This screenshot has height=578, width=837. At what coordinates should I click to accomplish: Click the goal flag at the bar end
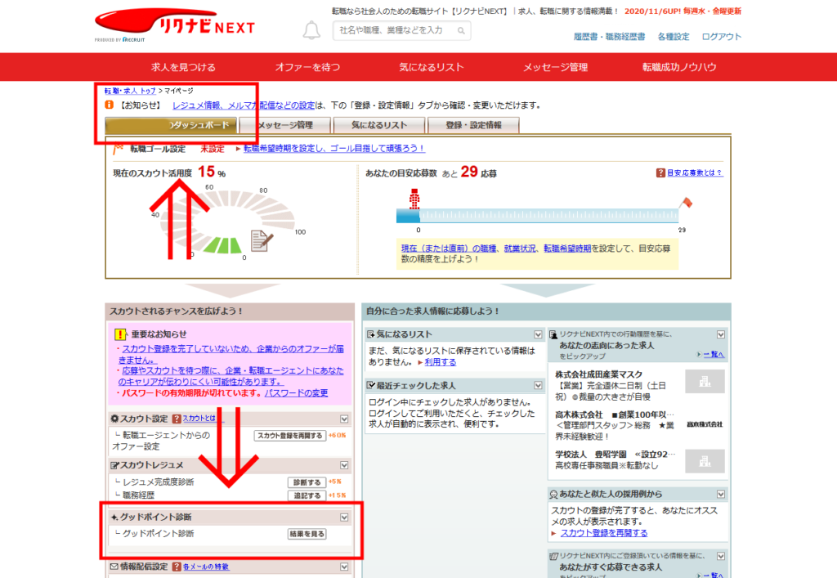coord(686,203)
